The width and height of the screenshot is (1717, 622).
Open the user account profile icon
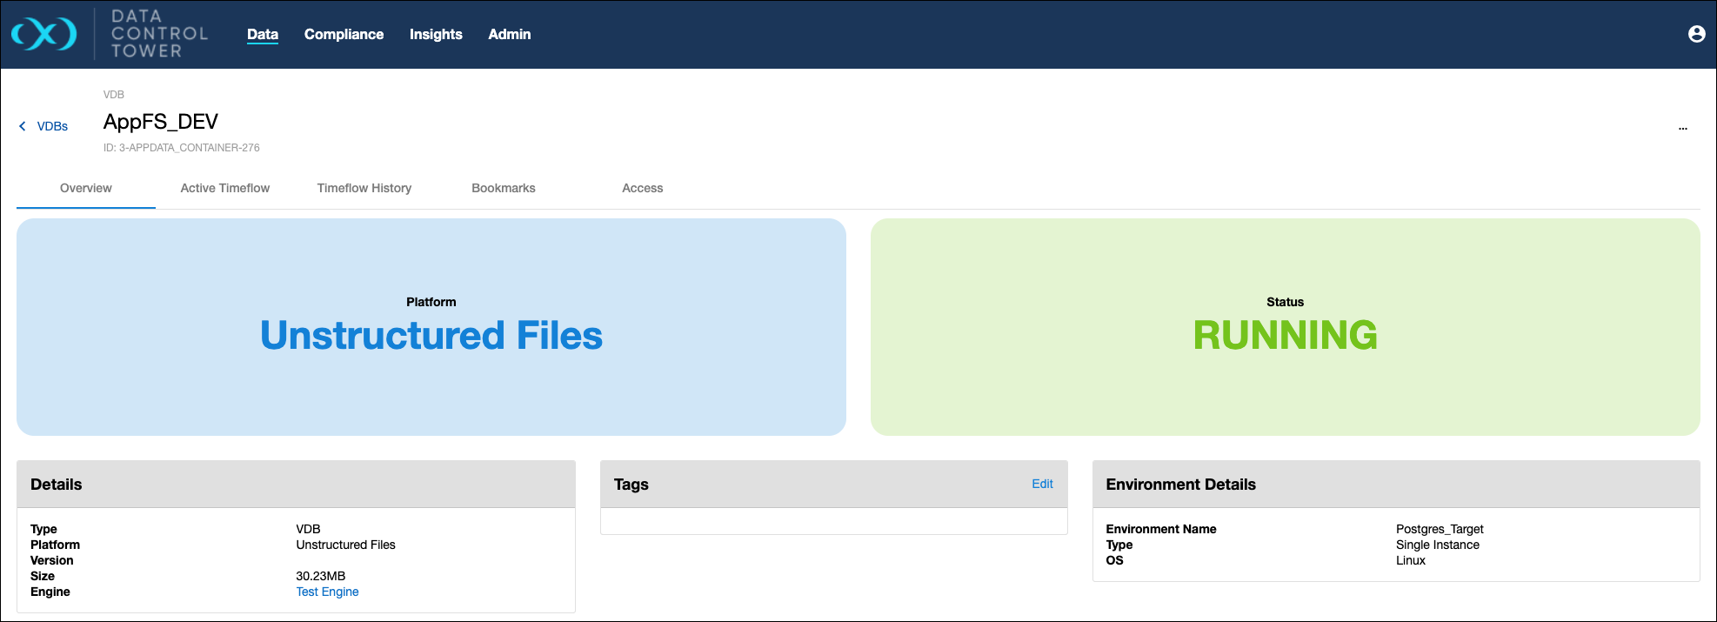1696,34
